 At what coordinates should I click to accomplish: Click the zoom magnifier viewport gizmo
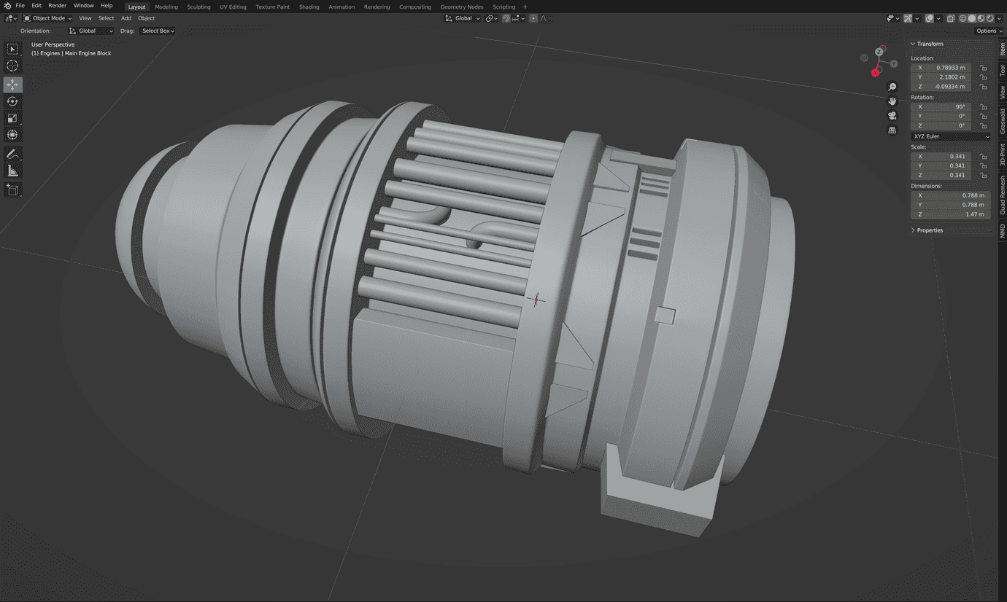click(892, 87)
